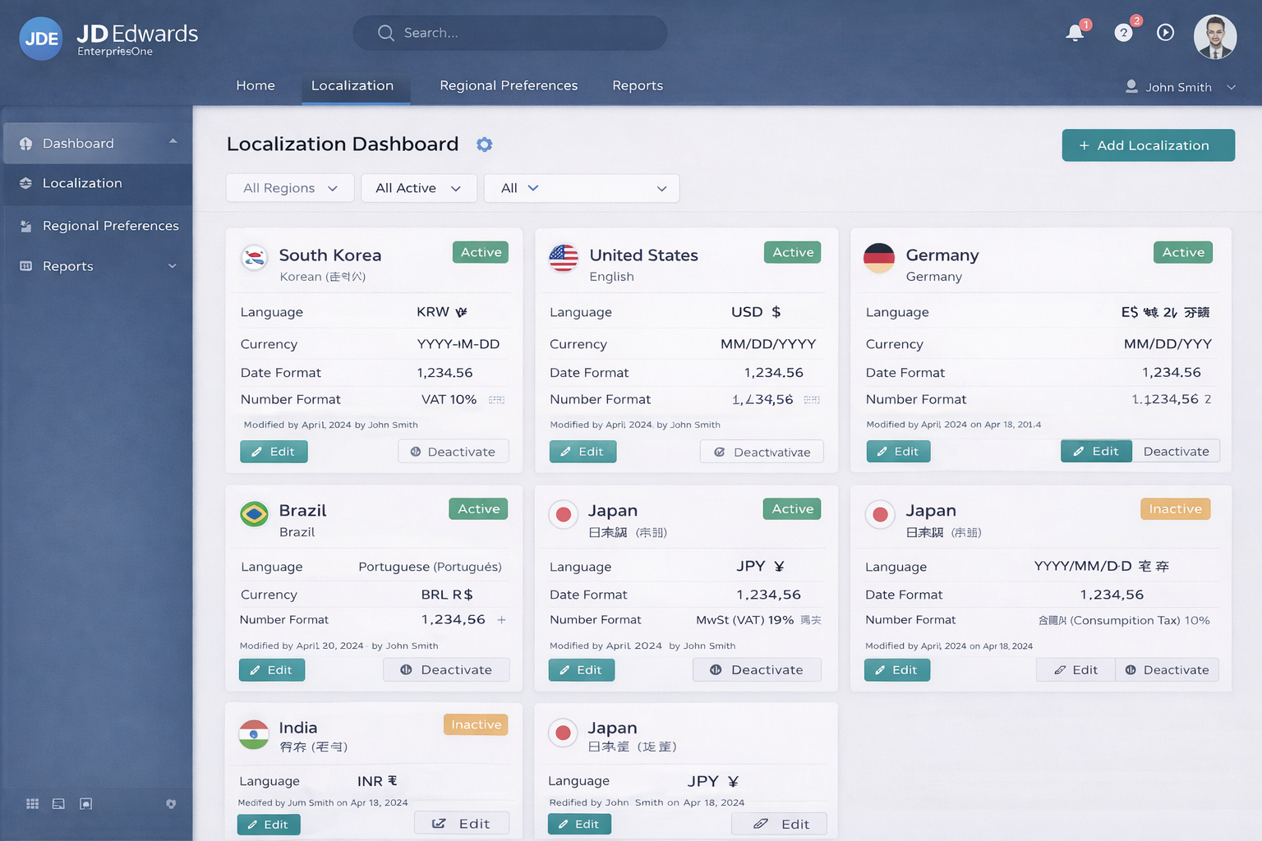Screen dimensions: 1262x841
Task: Click the play circle icon in header
Action: (1165, 33)
